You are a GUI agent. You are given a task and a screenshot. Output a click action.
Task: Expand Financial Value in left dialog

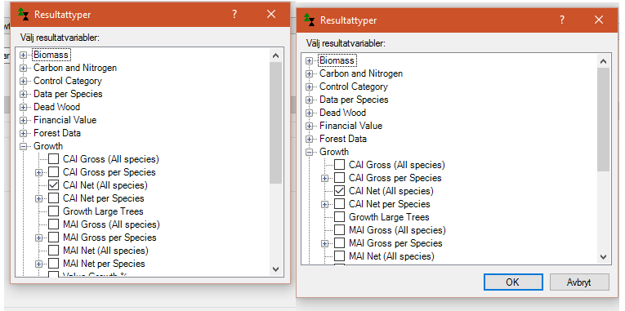pos(23,120)
